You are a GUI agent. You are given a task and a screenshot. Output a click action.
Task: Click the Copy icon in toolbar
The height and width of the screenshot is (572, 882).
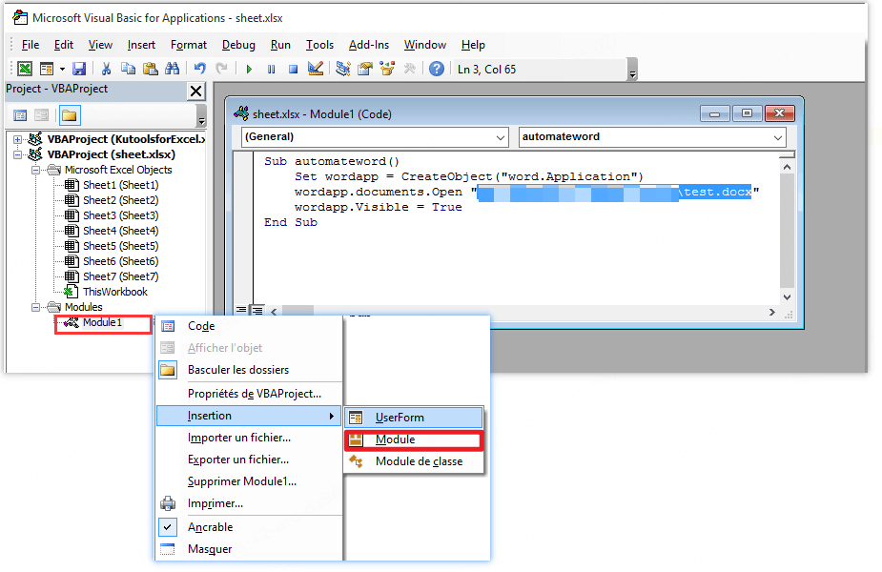pos(129,69)
